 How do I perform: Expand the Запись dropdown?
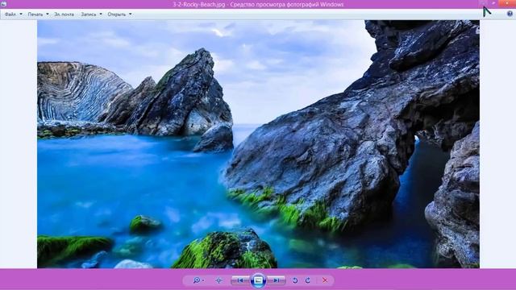(x=91, y=14)
